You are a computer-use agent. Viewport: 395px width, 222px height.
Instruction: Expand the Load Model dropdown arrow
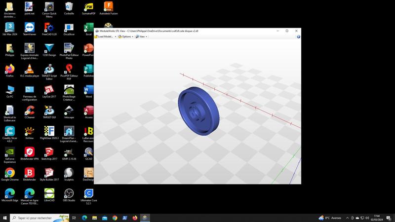(x=116, y=37)
